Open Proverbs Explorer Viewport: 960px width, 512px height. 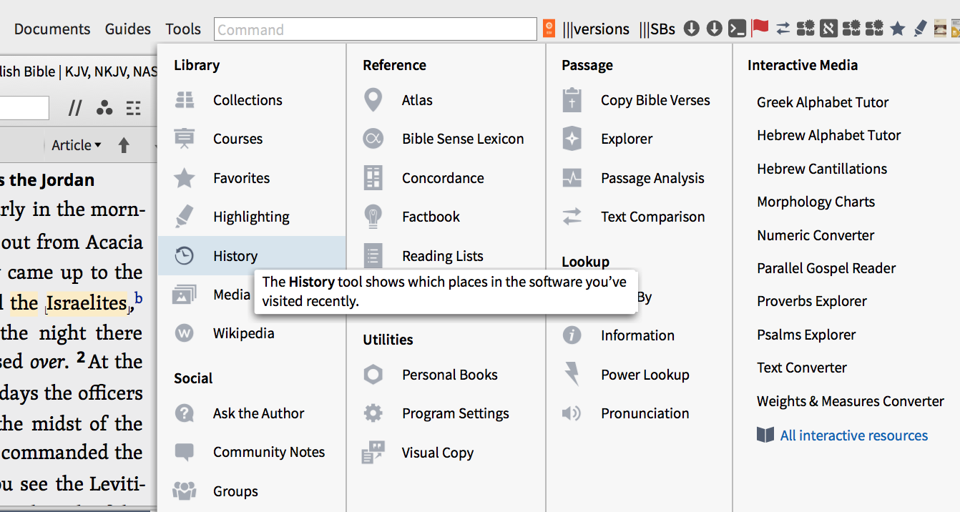(x=812, y=301)
